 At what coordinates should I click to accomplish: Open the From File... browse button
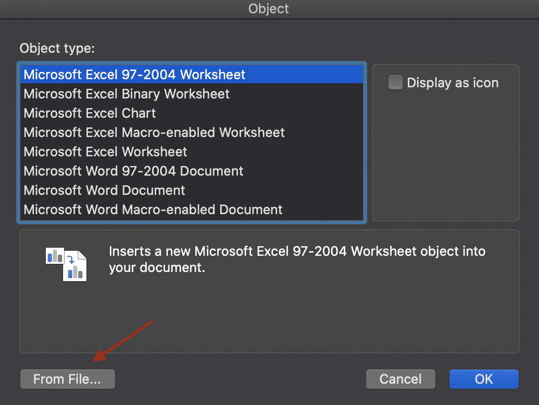(67, 379)
